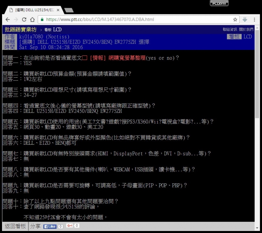Click the browser back arrow
The height and width of the screenshot is (233, 262).
click(x=8, y=20)
